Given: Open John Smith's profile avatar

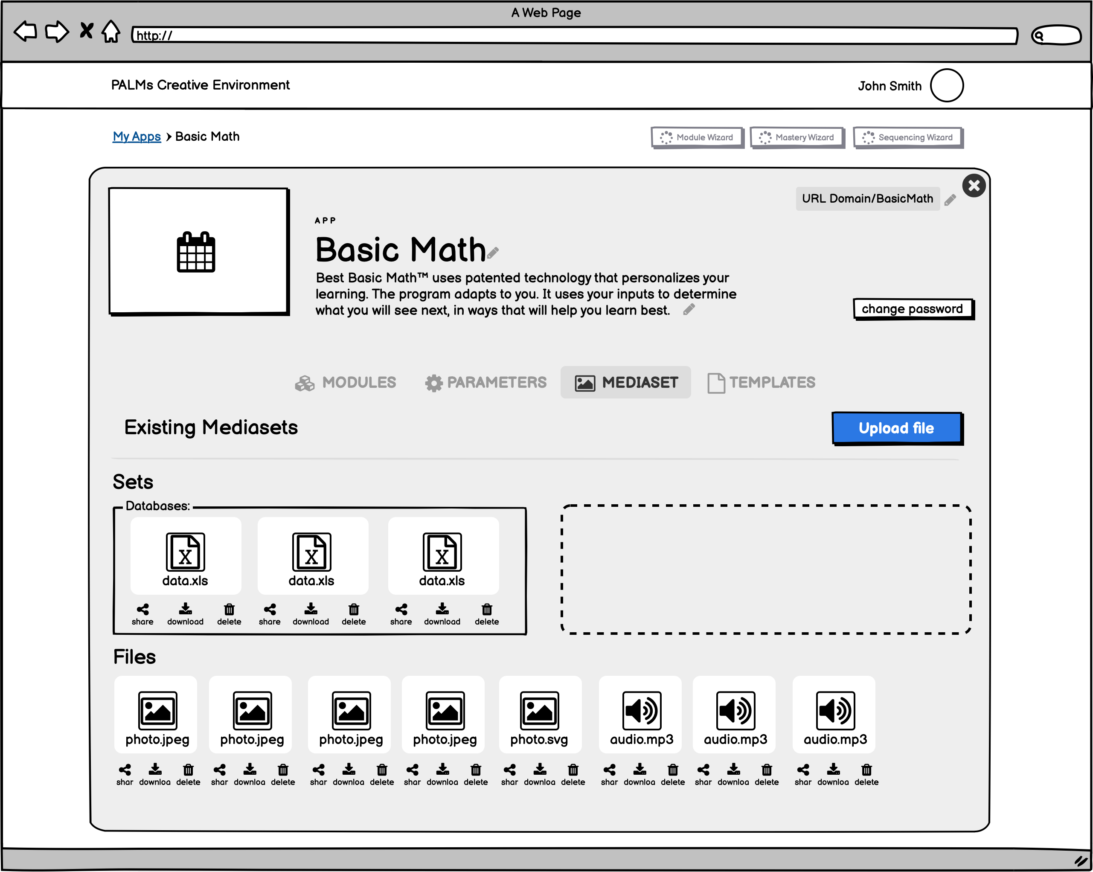Looking at the screenshot, I should (947, 85).
